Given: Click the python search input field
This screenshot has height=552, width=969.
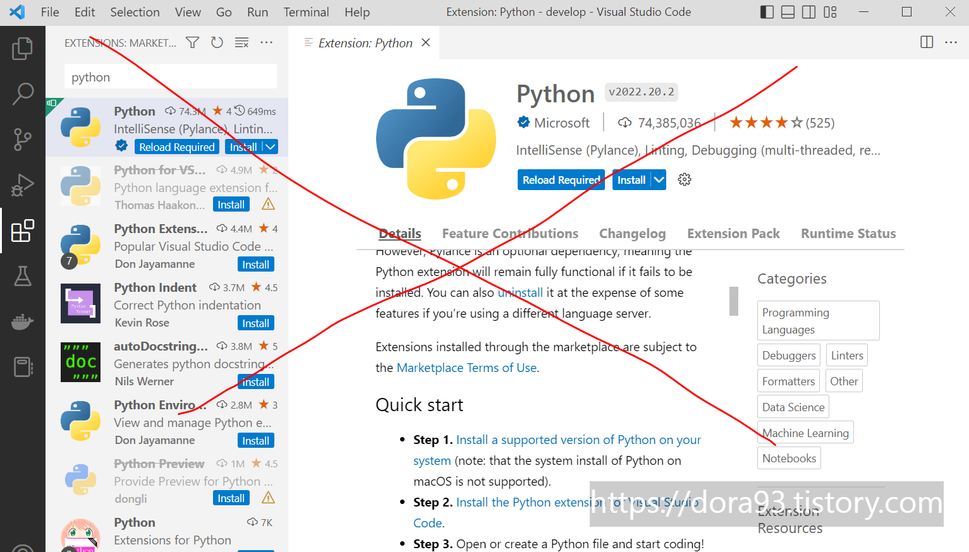Looking at the screenshot, I should (x=169, y=76).
